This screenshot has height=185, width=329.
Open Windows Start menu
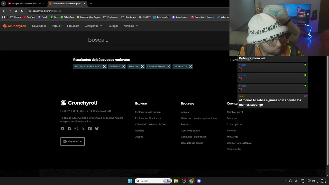click(x=130, y=181)
